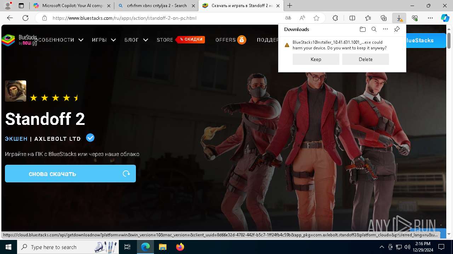453x254 pixels.
Task: Click the СКИДКИ sale badge
Action: tap(191, 39)
